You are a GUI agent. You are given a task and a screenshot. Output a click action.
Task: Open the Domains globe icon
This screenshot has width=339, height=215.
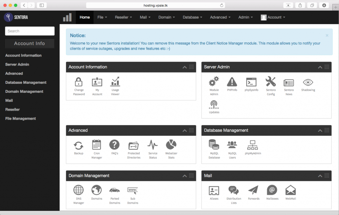coord(96,190)
